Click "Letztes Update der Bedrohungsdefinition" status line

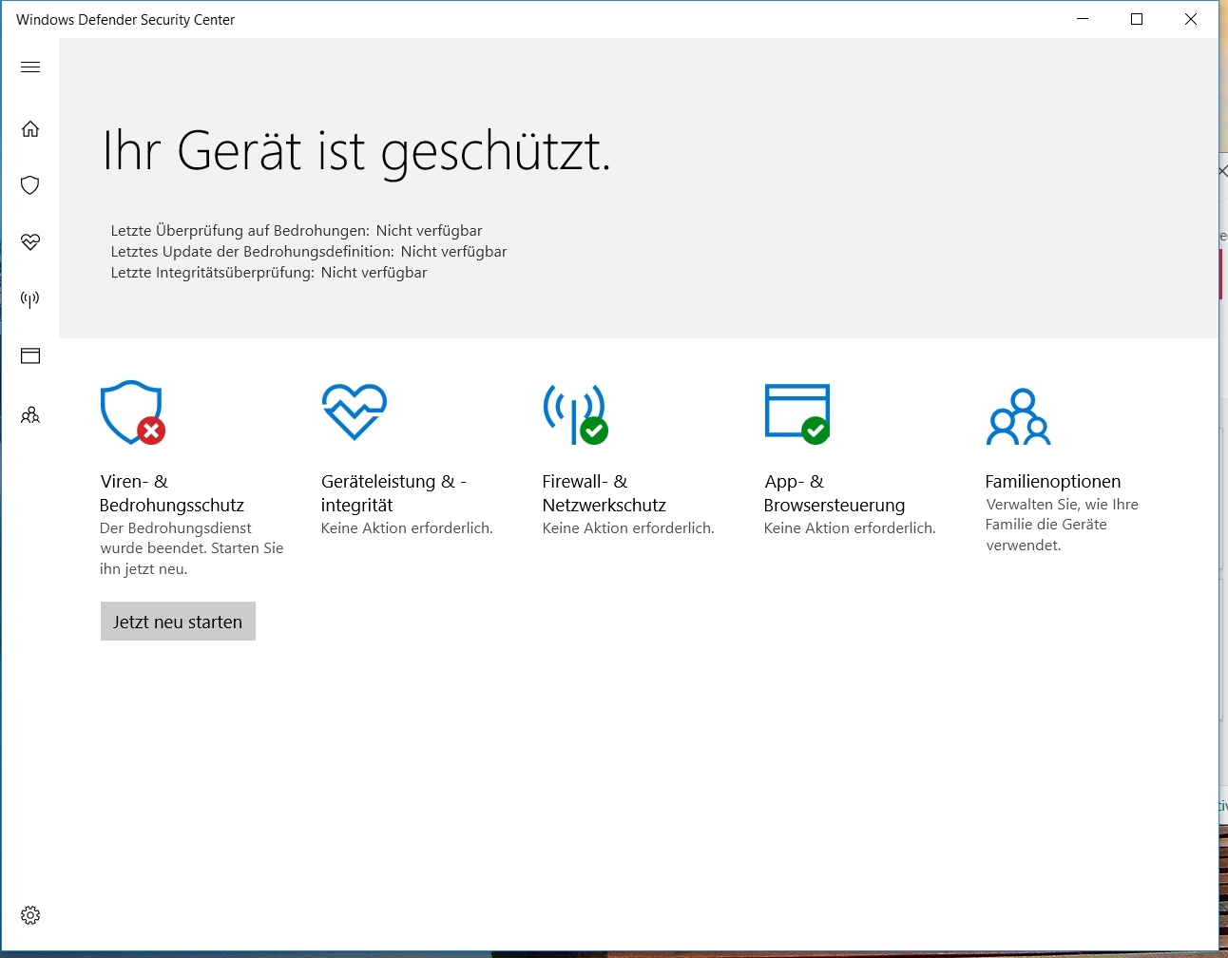[x=309, y=252]
